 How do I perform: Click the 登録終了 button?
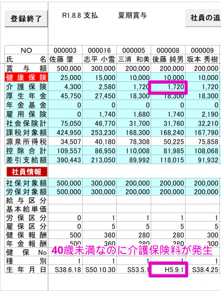[26, 19]
